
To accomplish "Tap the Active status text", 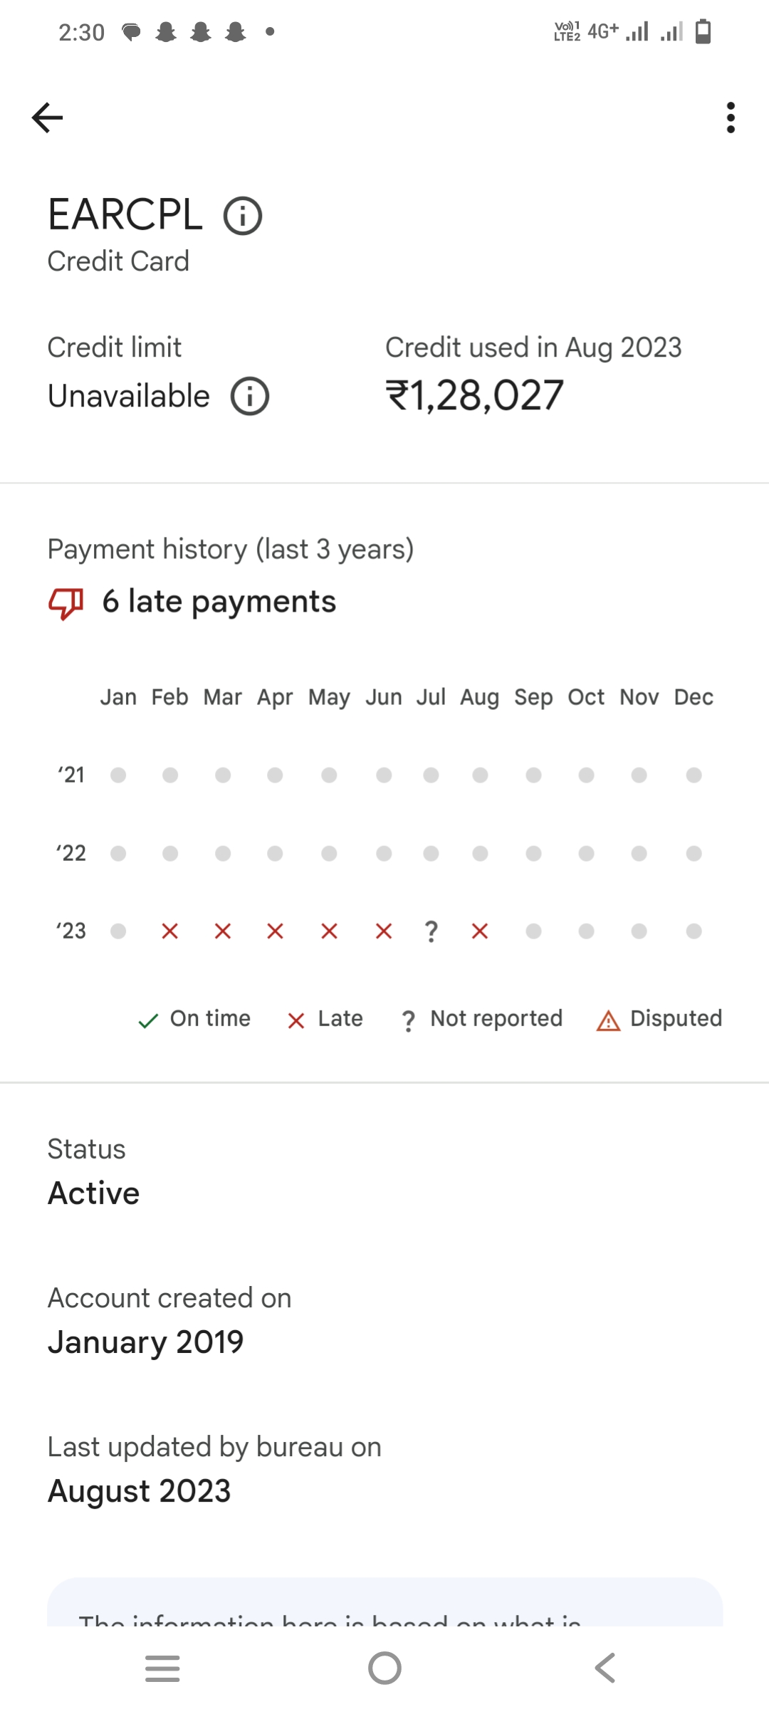I will (94, 1193).
